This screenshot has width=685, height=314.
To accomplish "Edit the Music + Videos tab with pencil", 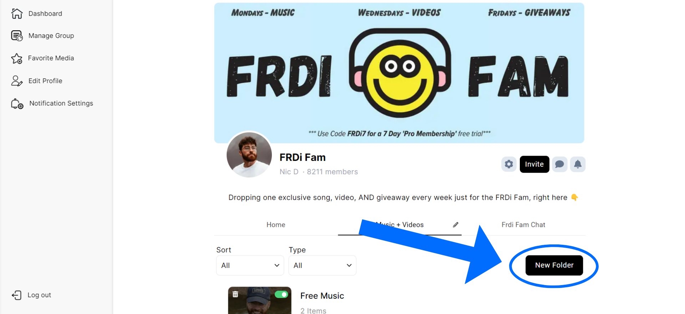I will click(456, 225).
